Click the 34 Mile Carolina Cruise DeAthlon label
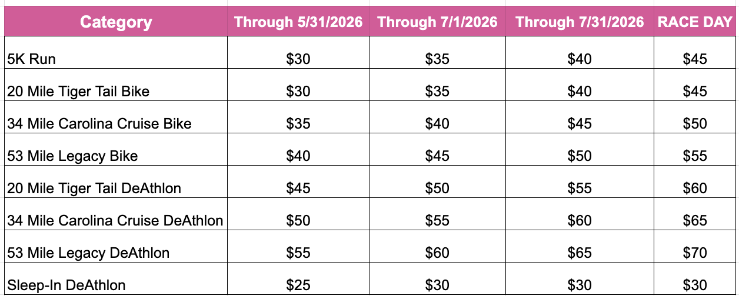 [x=115, y=221]
